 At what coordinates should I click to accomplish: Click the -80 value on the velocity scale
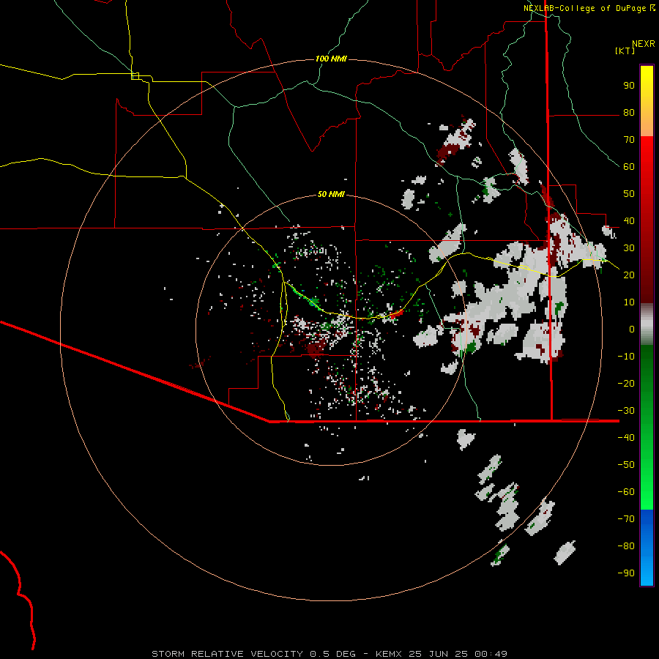click(626, 546)
